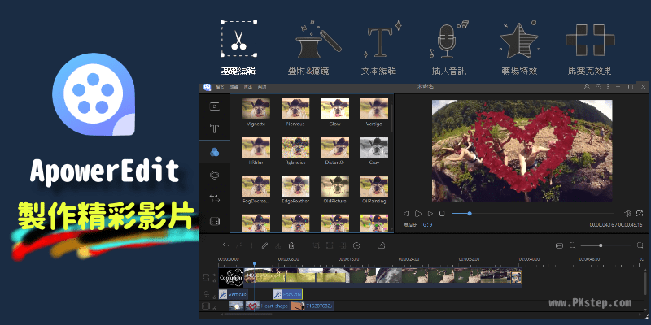The image size is (651, 325).
Task: Click the fit-timeline-to-window icon
Action: [x=559, y=245]
